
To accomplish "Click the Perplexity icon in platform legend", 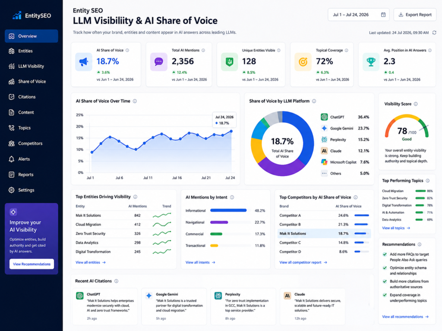I will (x=324, y=140).
